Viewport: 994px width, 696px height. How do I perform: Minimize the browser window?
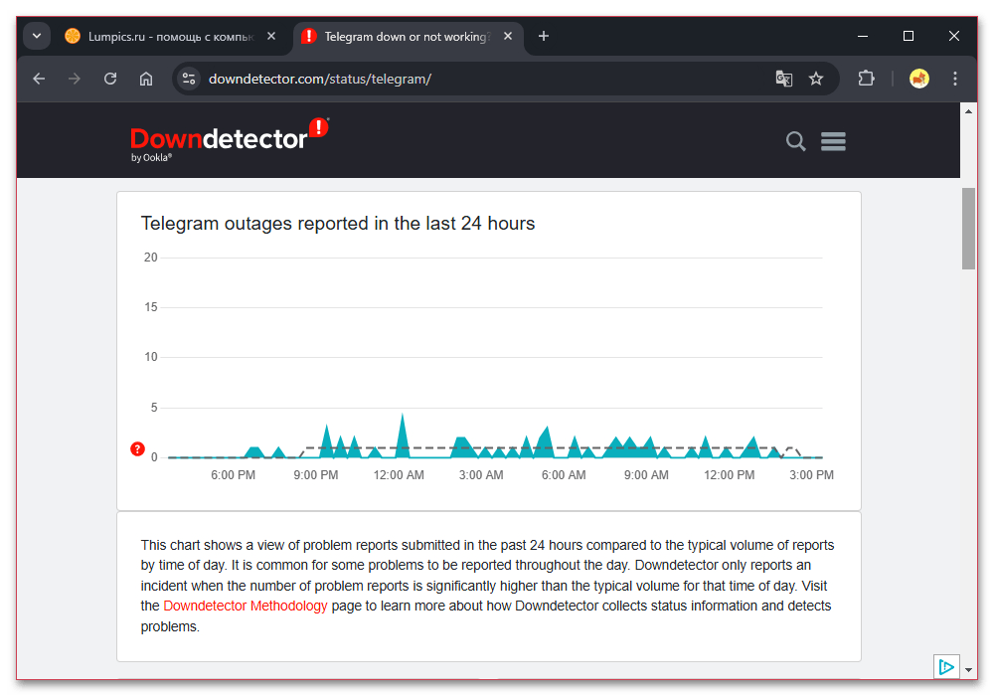[x=863, y=36]
